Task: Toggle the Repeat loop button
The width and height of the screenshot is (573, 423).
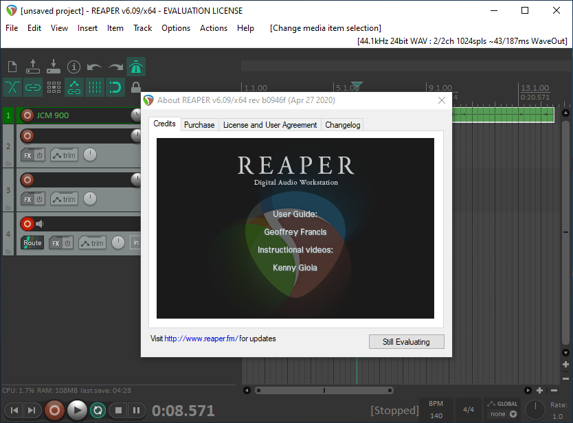Action: pos(98,410)
